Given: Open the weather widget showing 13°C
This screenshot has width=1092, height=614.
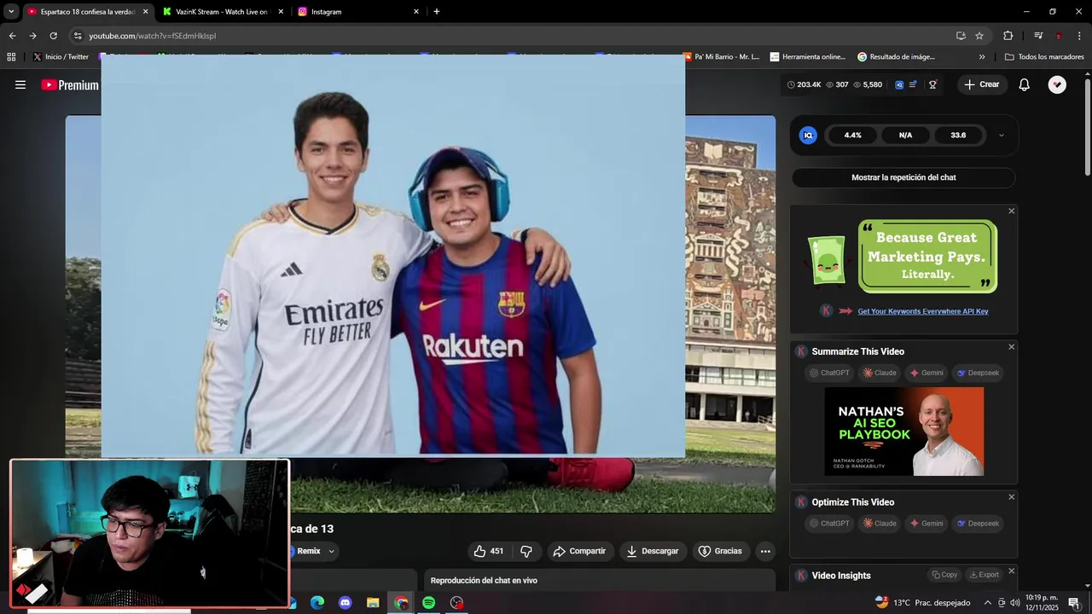Looking at the screenshot, I should click(923, 603).
